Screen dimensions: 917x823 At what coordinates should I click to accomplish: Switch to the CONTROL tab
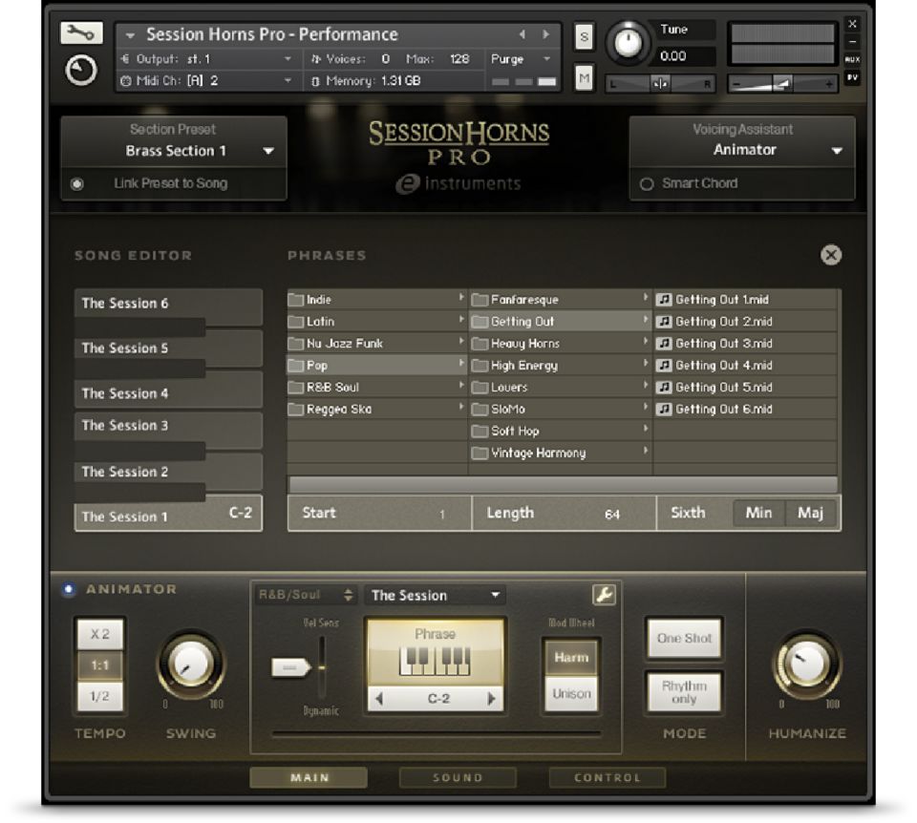click(607, 777)
